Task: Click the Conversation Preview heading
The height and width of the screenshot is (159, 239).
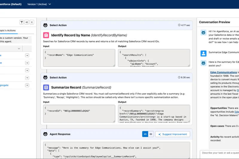Action: (x=215, y=22)
